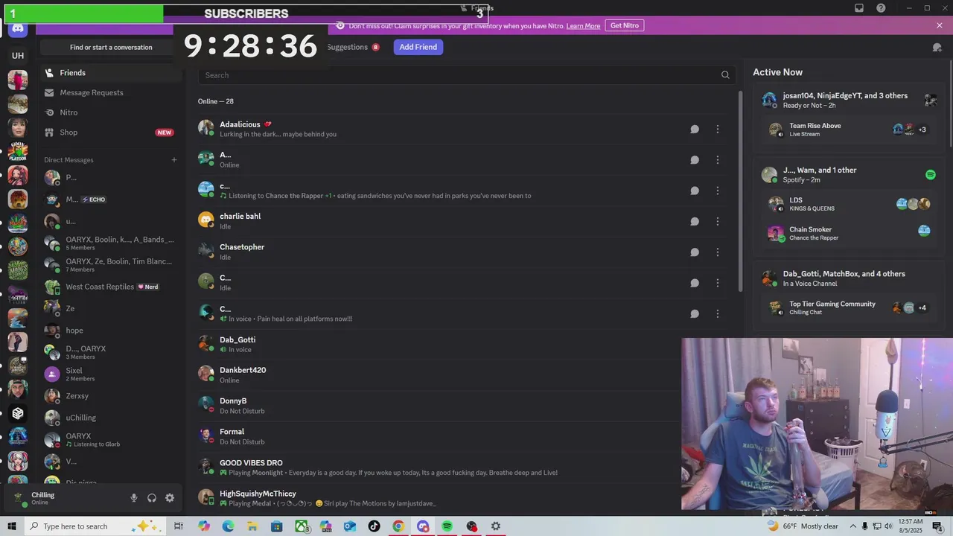Click the Get Nitro button
The height and width of the screenshot is (536, 953).
(625, 25)
